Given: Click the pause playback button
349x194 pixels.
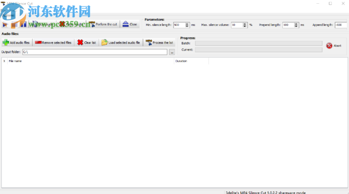Looking at the screenshot, I should [23, 24].
